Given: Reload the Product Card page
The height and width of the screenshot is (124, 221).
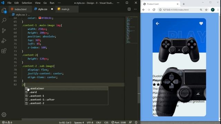Looking at the screenshot, I should point(154,10).
